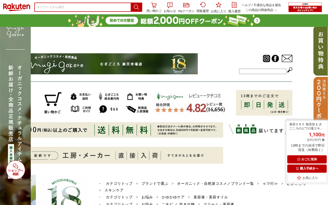Expand この商品の関連商品 dropdown
The image size is (328, 205).
pos(261,10)
